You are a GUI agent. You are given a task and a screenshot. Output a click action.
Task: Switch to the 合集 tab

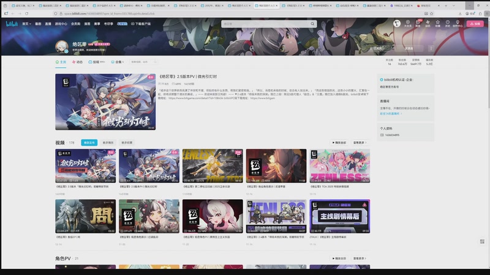[117, 62]
